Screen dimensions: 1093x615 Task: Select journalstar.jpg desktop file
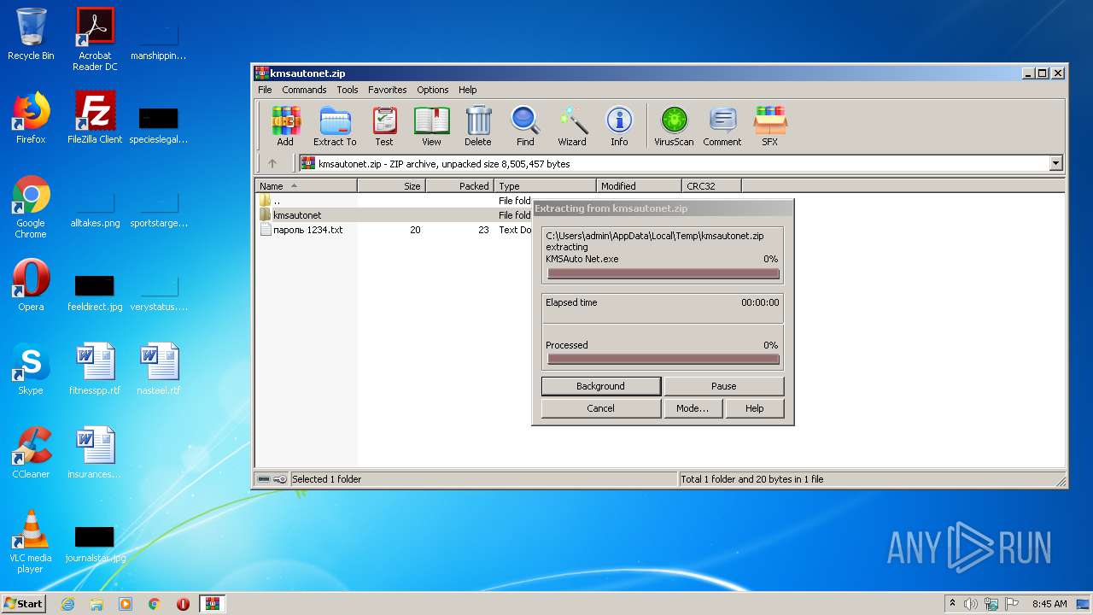click(x=95, y=545)
